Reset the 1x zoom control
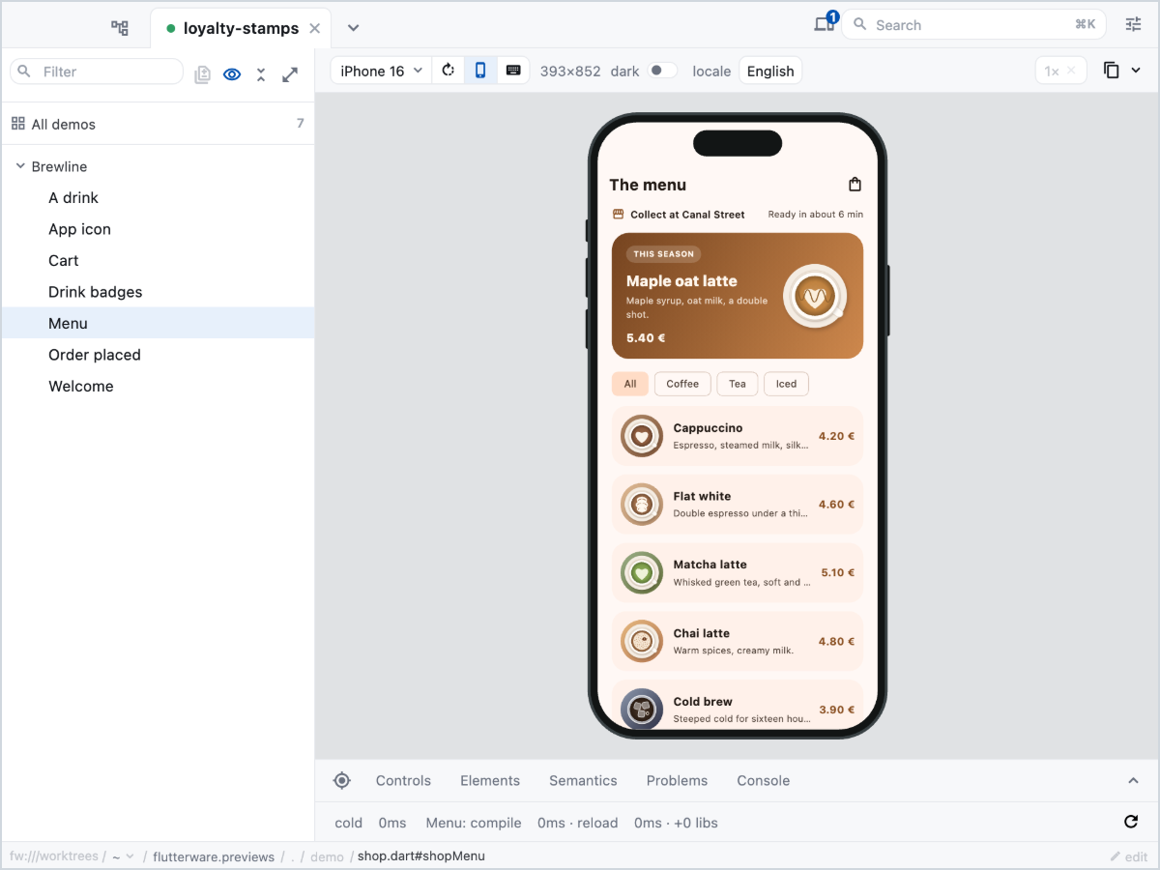 (1060, 71)
